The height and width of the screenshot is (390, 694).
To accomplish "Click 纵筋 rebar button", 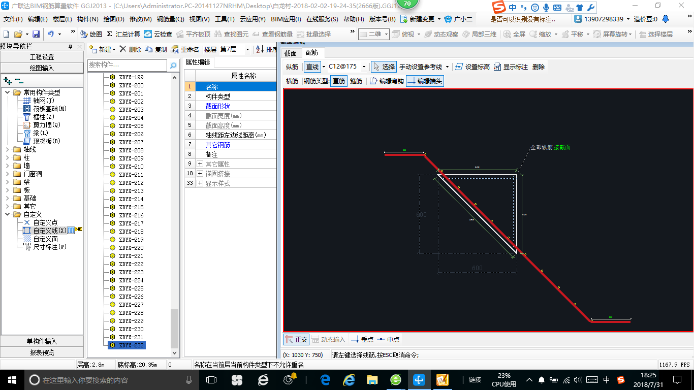I will point(292,67).
